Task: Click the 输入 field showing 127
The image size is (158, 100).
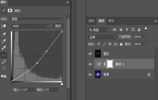Action: point(29,90)
